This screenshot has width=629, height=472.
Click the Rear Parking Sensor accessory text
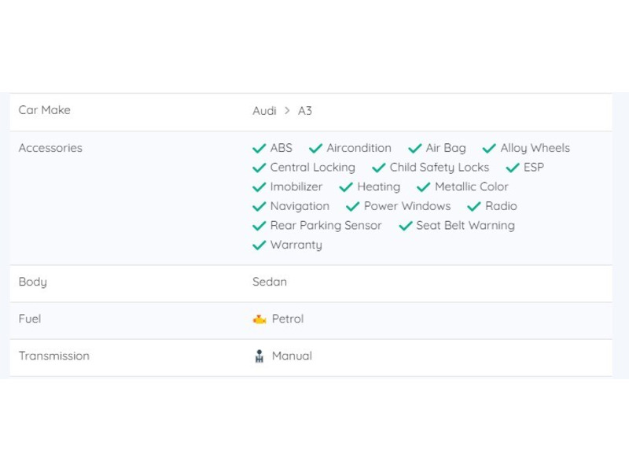point(326,226)
